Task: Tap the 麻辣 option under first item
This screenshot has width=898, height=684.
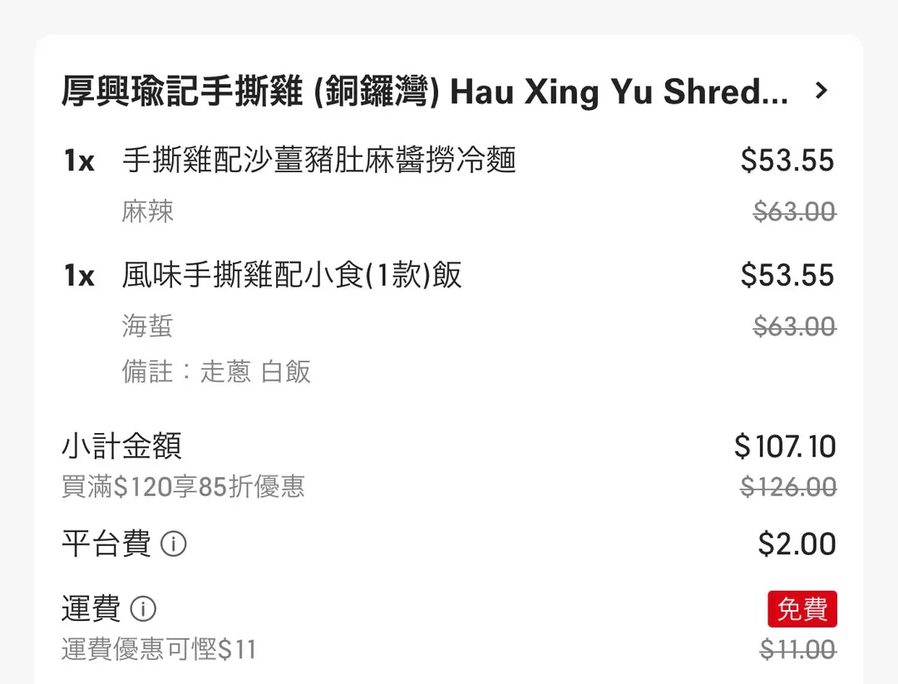Action: coord(147,211)
